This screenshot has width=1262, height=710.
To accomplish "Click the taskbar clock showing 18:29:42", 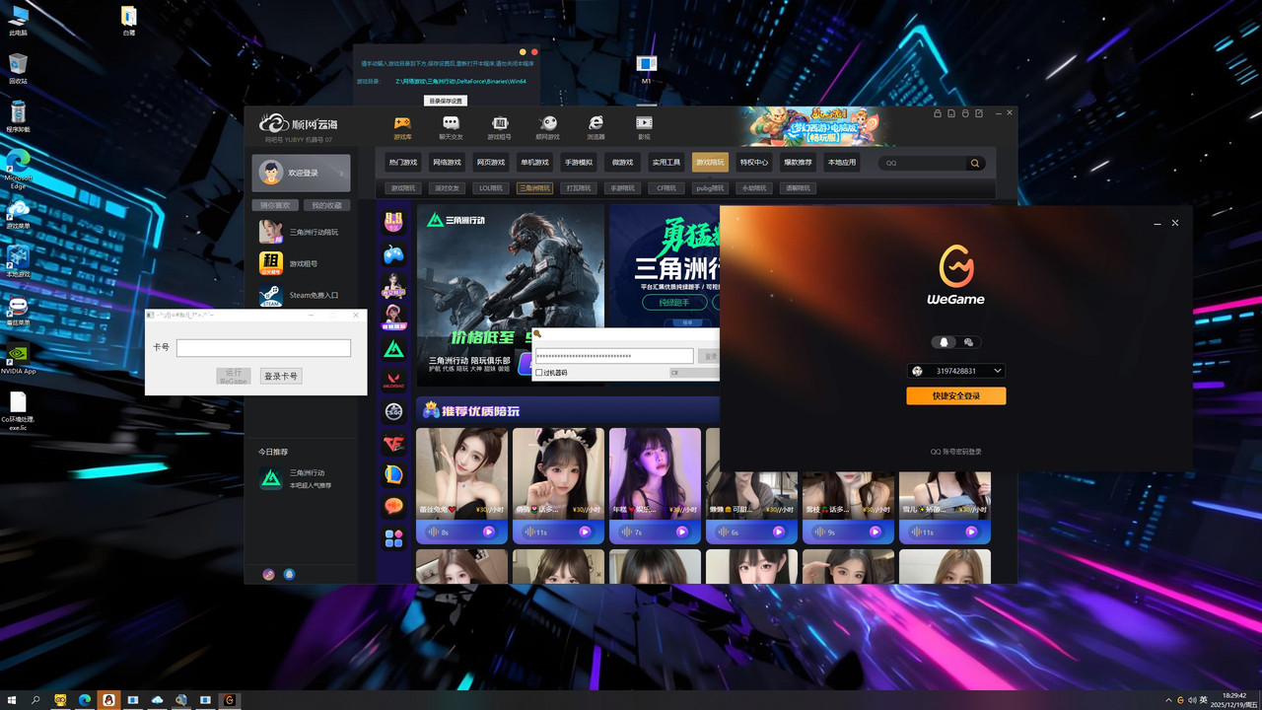I will 1233,700.
